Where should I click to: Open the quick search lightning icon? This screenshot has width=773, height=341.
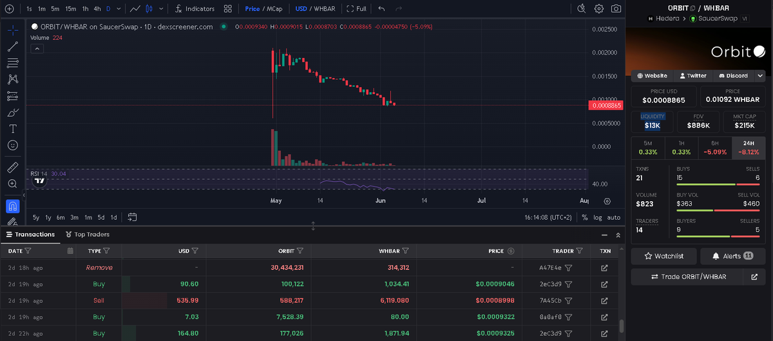pyautogui.click(x=581, y=9)
